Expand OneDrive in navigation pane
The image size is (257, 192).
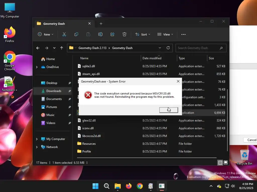[x=37, y=67]
